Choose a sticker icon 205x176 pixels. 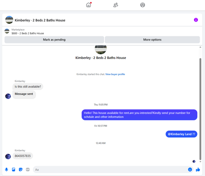20,169
